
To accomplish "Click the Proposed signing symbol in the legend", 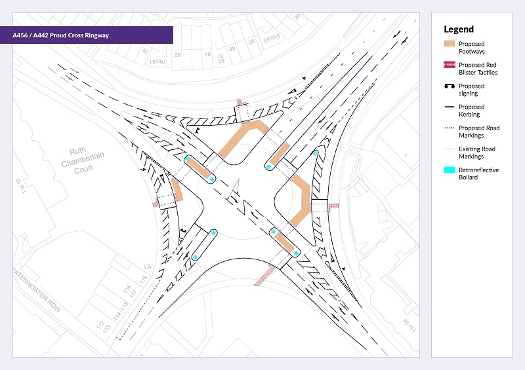I will tap(450, 87).
